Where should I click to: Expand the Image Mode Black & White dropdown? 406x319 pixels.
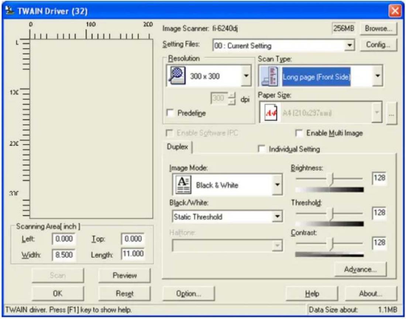point(277,184)
